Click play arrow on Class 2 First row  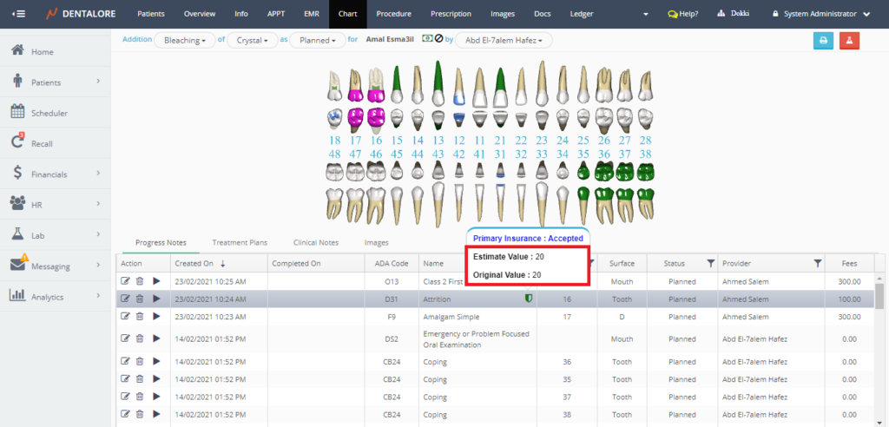pos(156,281)
